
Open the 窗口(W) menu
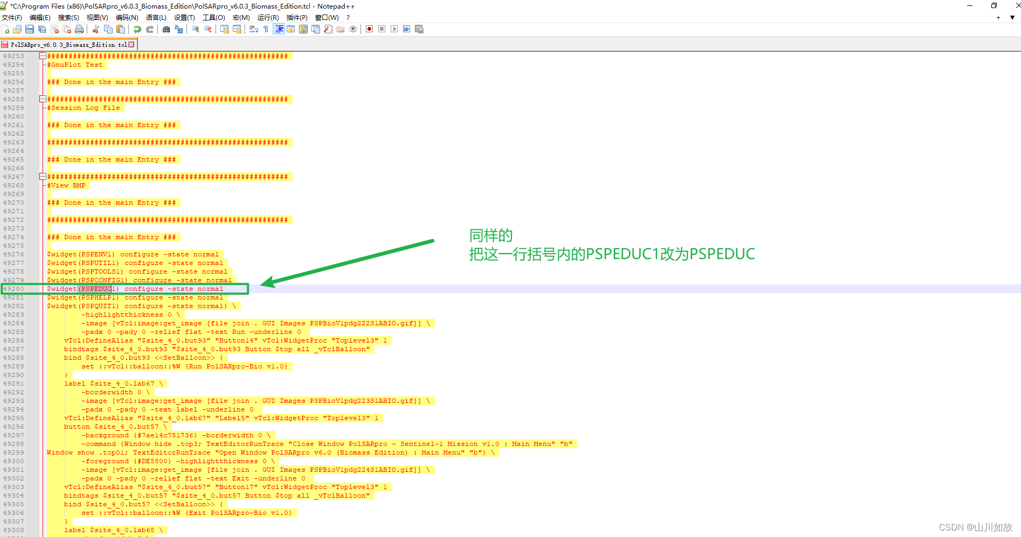(327, 18)
